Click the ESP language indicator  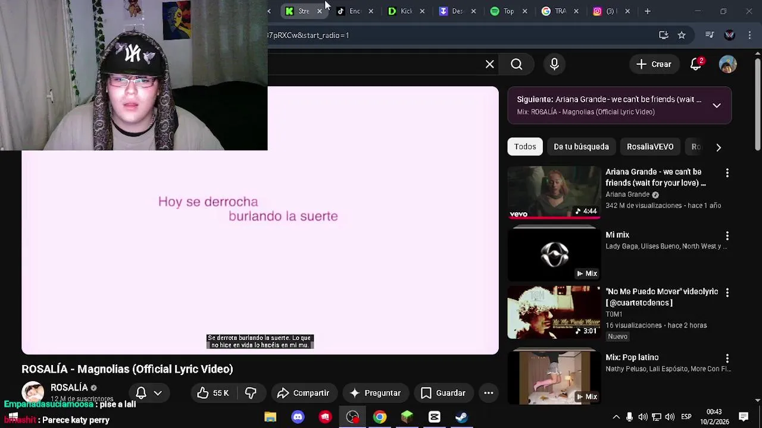coord(686,417)
